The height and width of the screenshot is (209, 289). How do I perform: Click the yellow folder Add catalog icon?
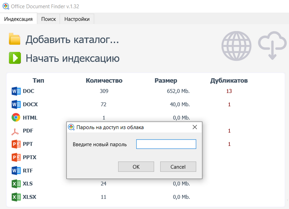14,39
